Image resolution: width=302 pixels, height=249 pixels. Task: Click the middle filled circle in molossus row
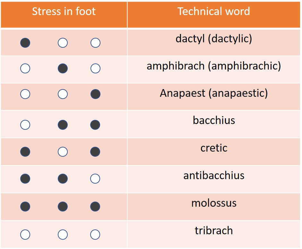click(x=63, y=207)
